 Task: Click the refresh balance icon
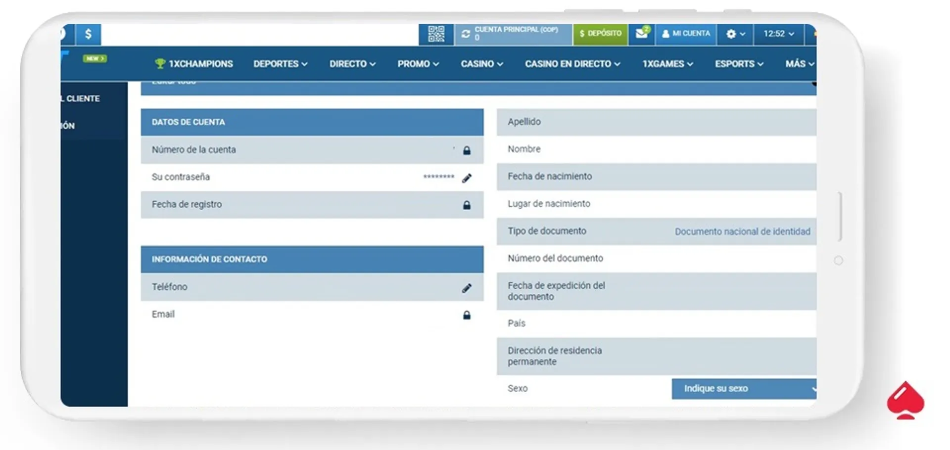coord(466,34)
